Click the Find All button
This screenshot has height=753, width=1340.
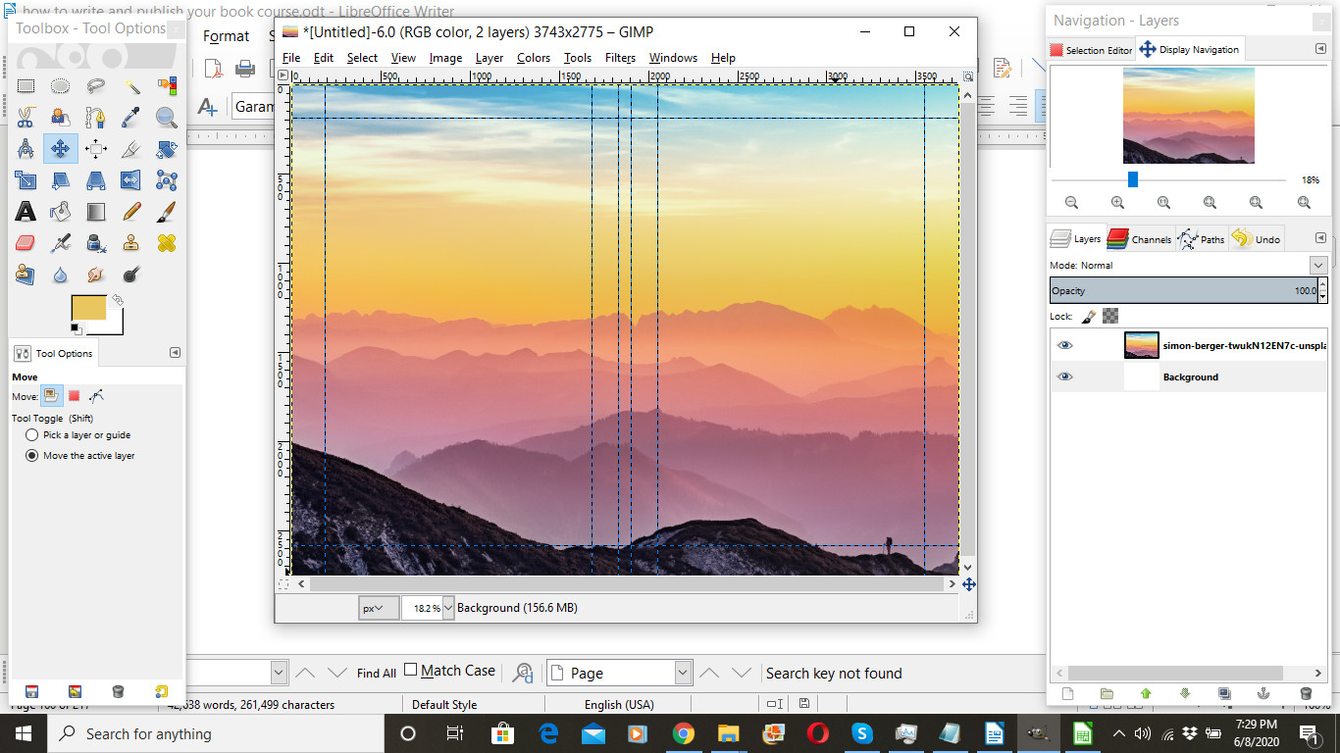pyautogui.click(x=376, y=674)
